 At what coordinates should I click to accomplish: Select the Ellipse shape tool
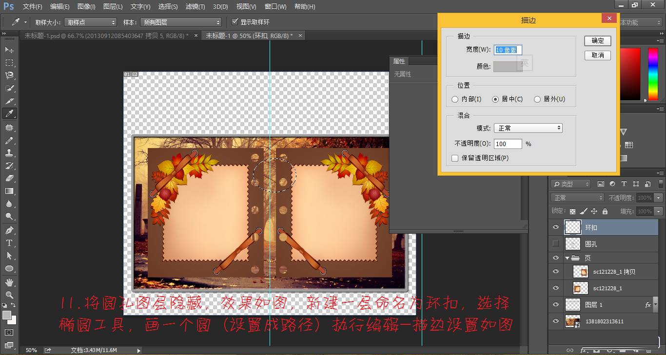9,268
